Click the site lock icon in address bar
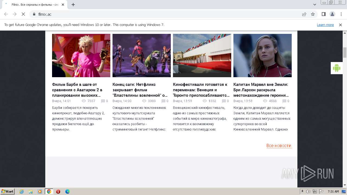Viewport: 347px width, 195px height. click(34, 14)
